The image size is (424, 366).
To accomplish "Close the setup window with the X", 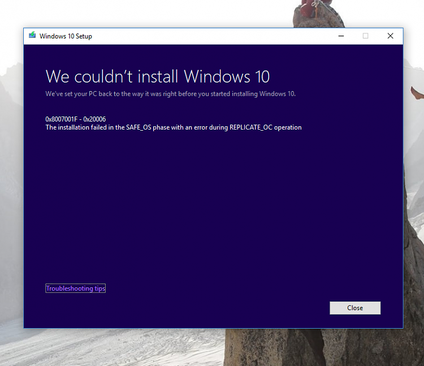I will pos(390,36).
